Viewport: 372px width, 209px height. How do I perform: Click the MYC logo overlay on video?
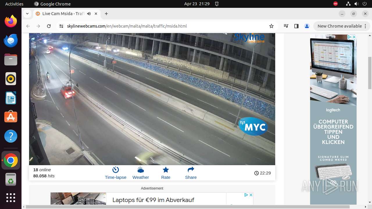[253, 126]
